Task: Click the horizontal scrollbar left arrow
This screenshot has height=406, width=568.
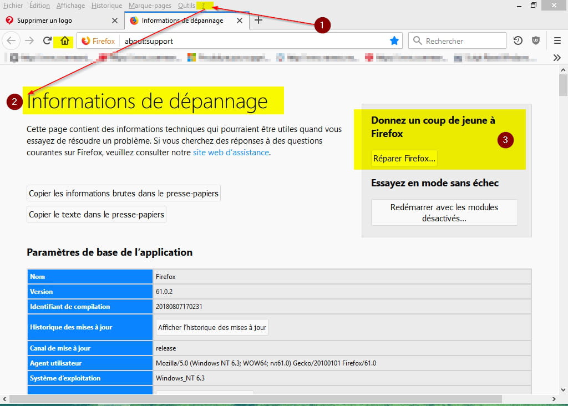Action: pos(4,399)
